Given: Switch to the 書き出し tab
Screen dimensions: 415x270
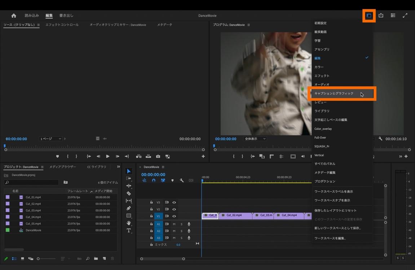Looking at the screenshot, I should 66,16.
